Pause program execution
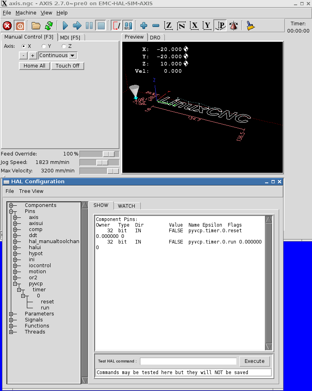The image size is (312, 391). point(89,26)
